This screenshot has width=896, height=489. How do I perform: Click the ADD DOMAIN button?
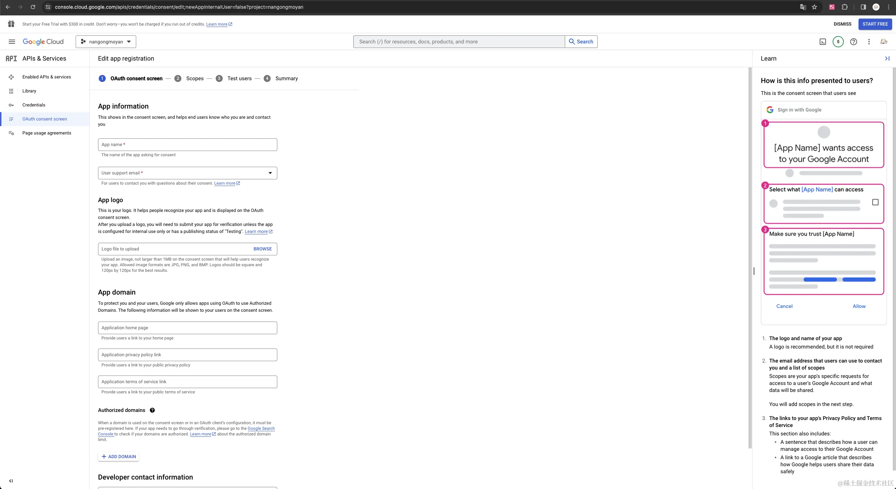(119, 456)
